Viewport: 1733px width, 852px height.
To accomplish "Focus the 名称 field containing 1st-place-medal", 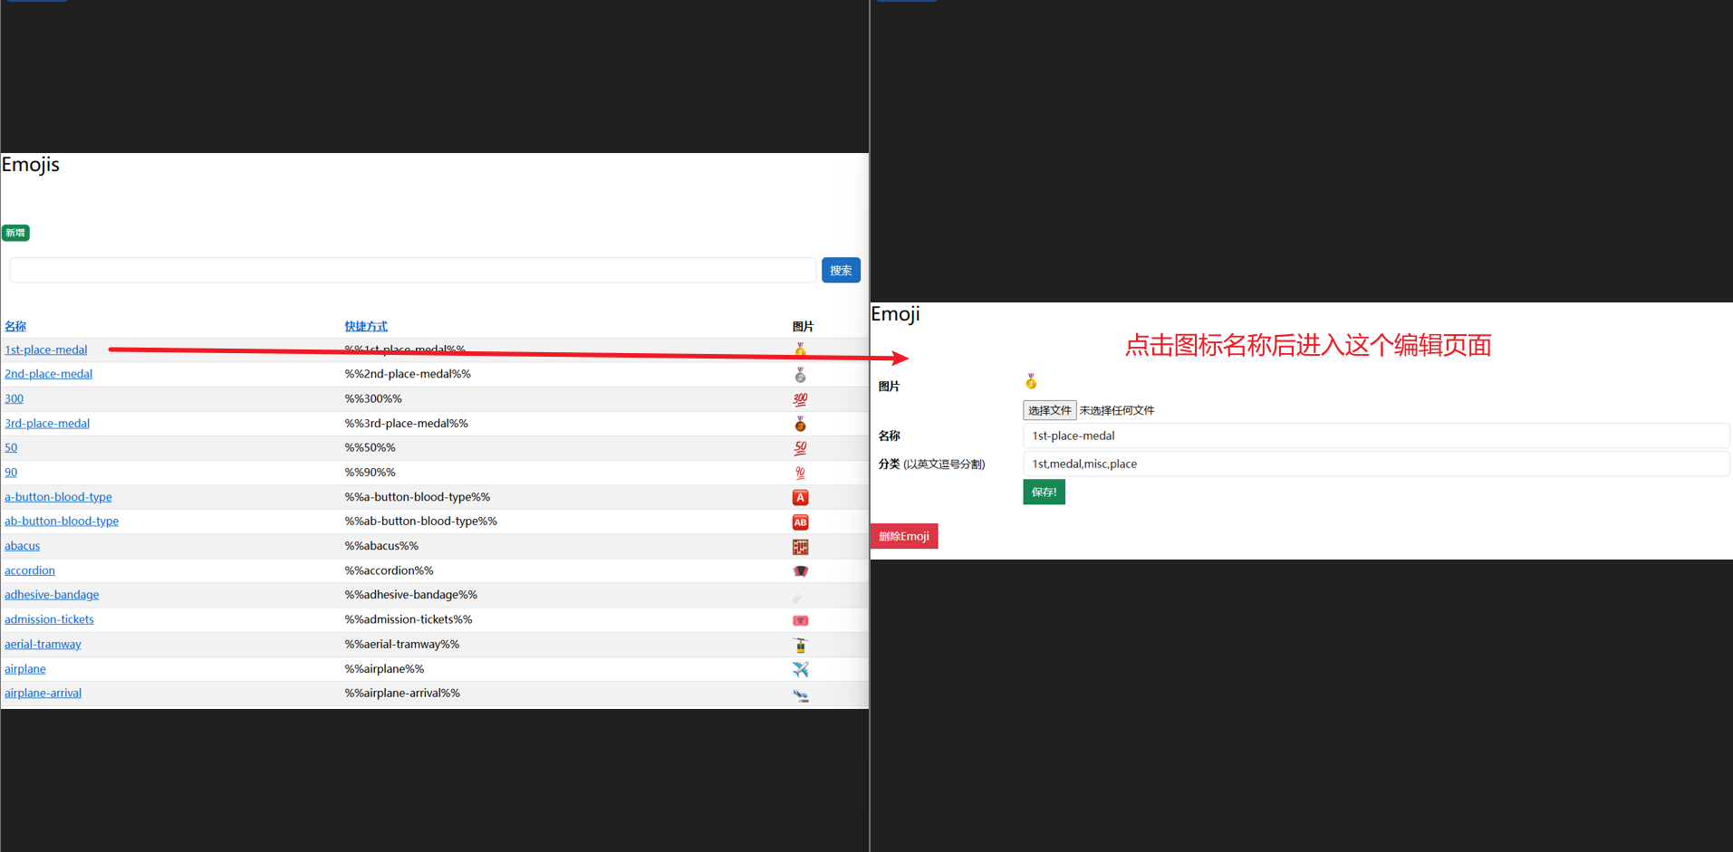I will pyautogui.click(x=1374, y=436).
